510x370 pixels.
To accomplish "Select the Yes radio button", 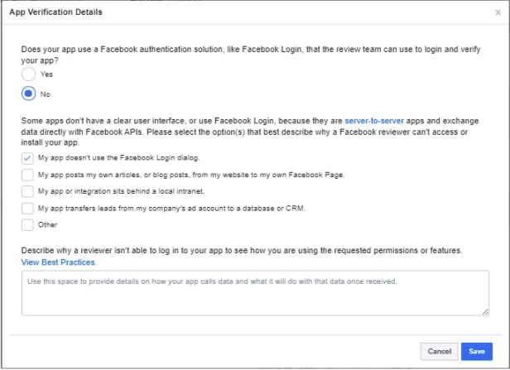I will point(28,74).
